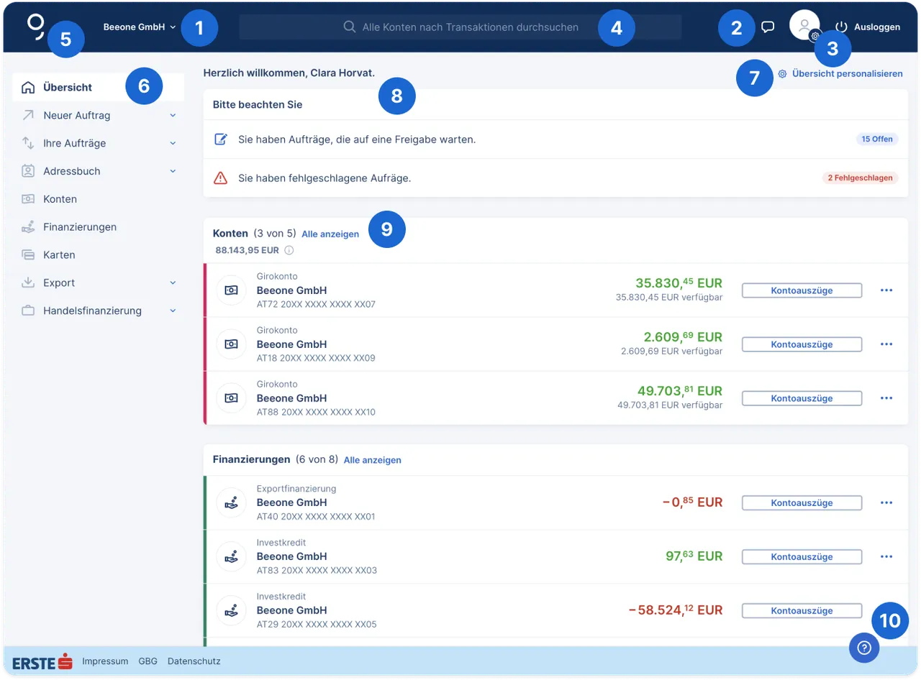
Task: Select Übersicht in the sidebar
Action: click(99, 88)
